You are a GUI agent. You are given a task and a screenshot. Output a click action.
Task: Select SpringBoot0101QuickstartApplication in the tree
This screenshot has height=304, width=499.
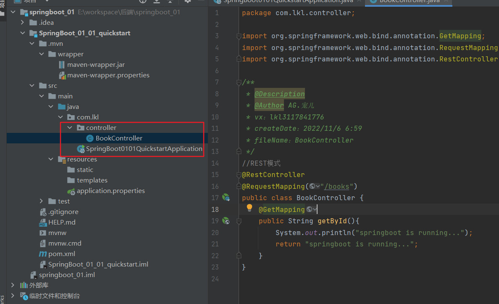[144, 149]
